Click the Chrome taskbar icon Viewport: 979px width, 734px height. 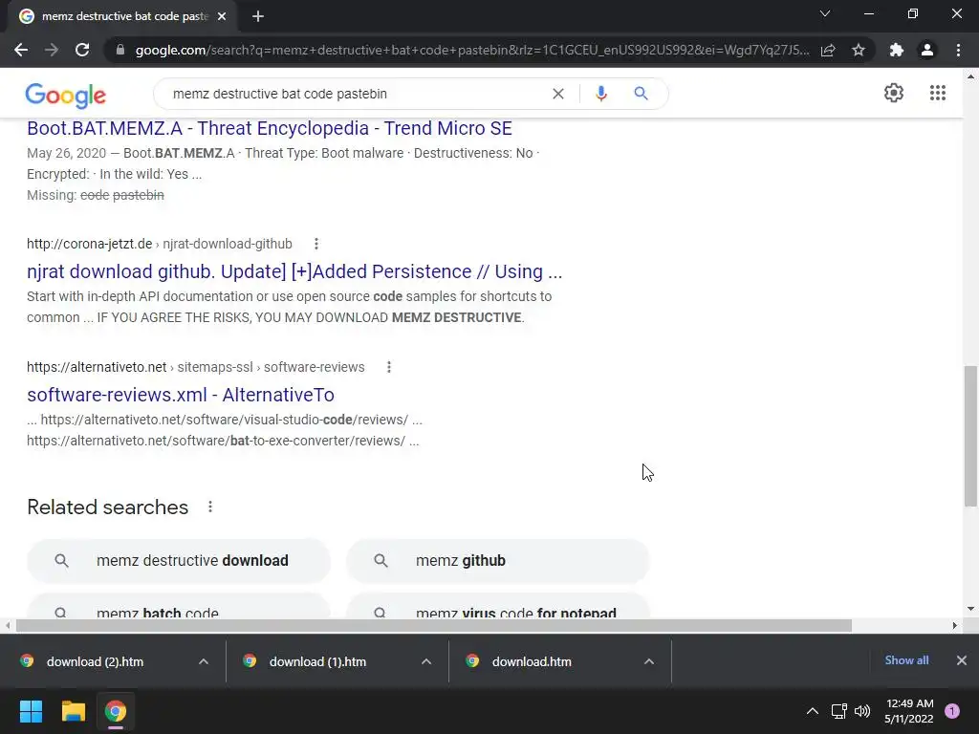pyautogui.click(x=116, y=711)
